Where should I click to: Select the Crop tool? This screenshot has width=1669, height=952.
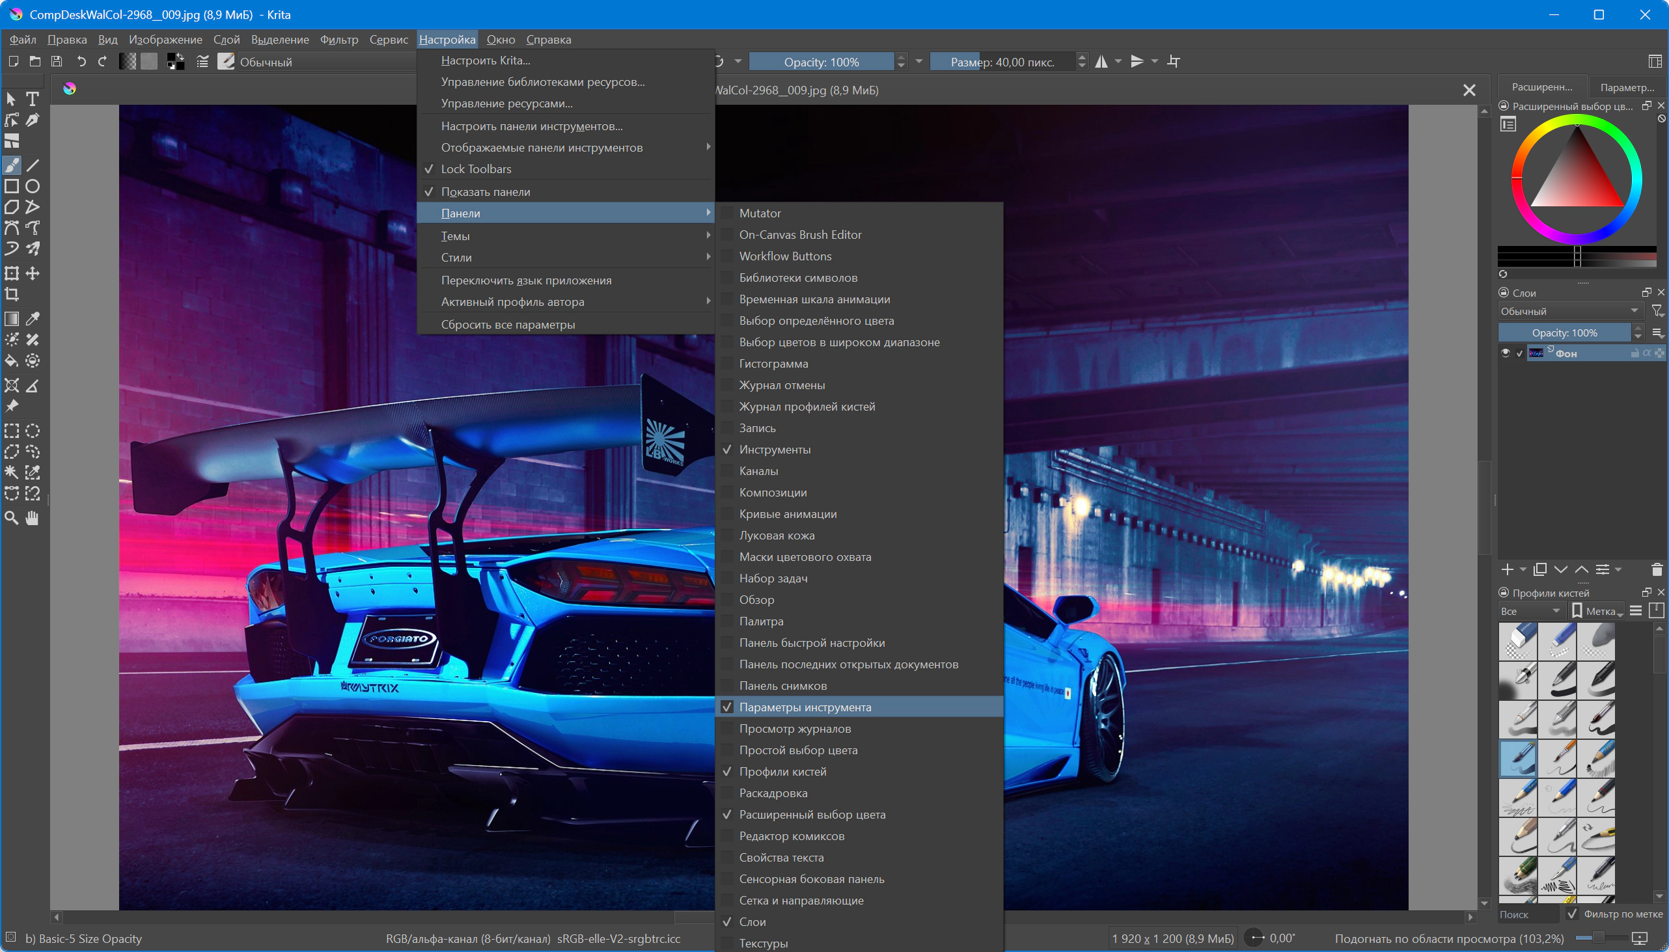pos(12,294)
